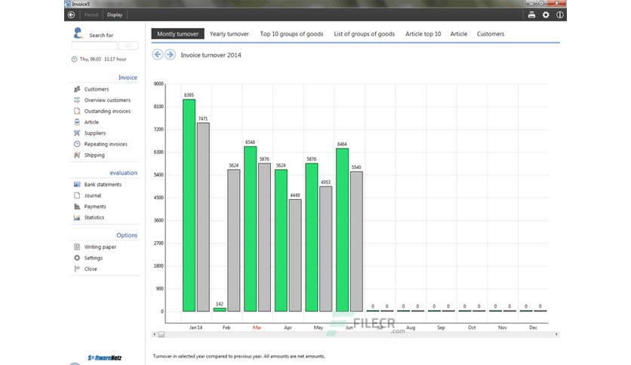Open the Customers link in the sidebar
The height and width of the screenshot is (365, 631).
(96, 89)
